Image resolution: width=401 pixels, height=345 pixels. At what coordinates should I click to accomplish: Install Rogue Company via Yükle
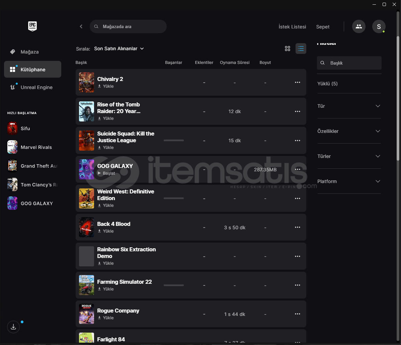(x=106, y=318)
